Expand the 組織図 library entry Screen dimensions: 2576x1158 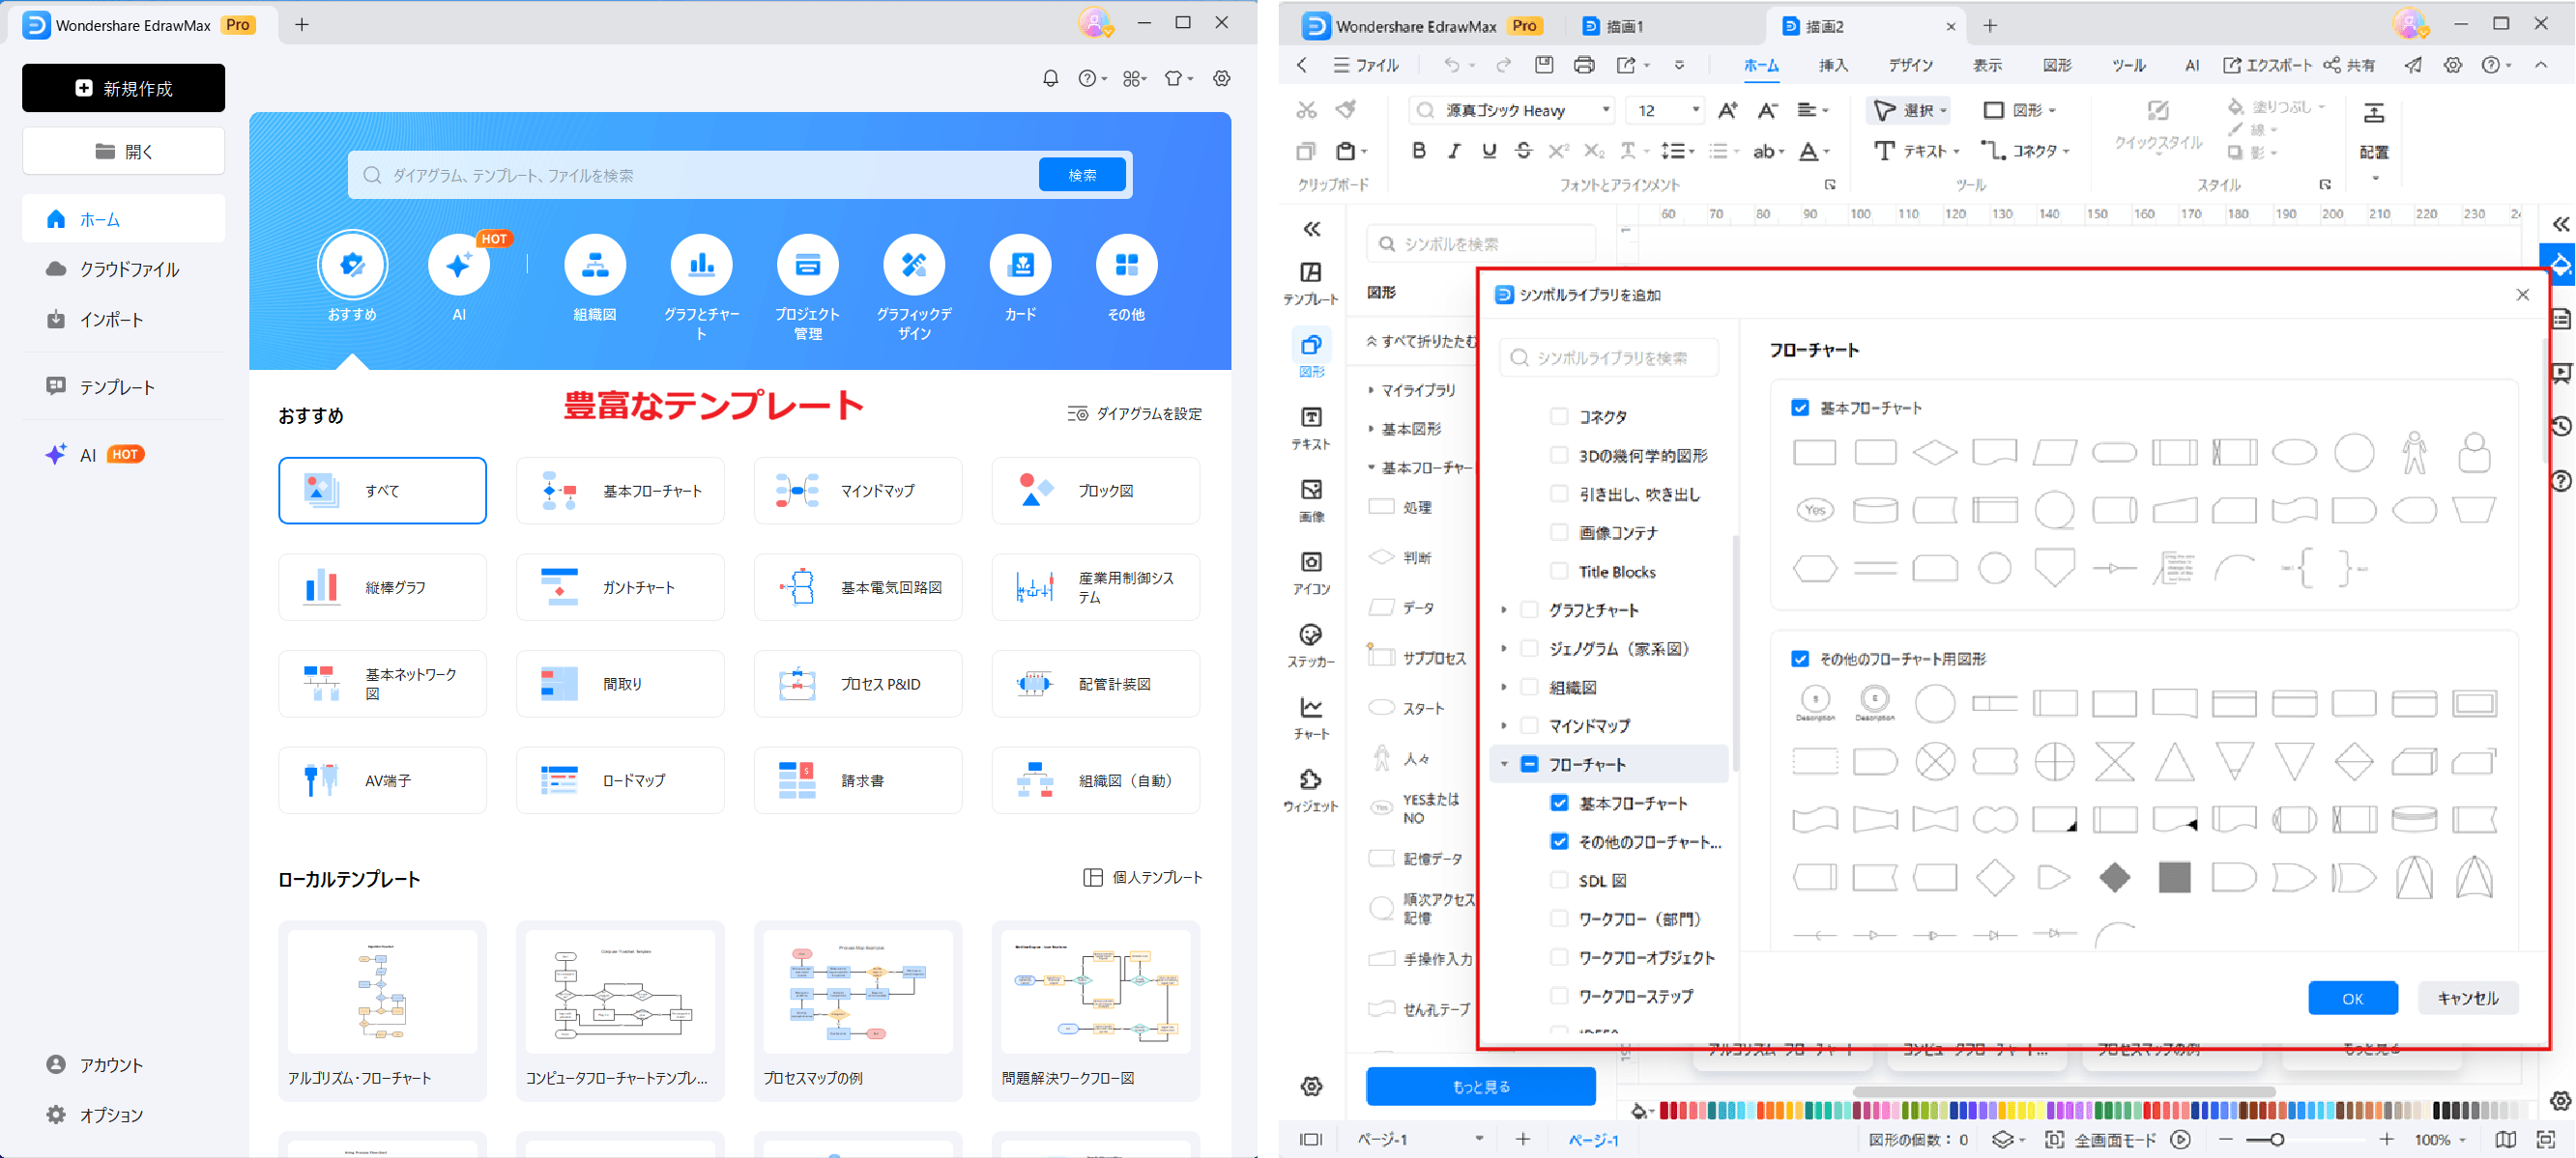pyautogui.click(x=1504, y=687)
